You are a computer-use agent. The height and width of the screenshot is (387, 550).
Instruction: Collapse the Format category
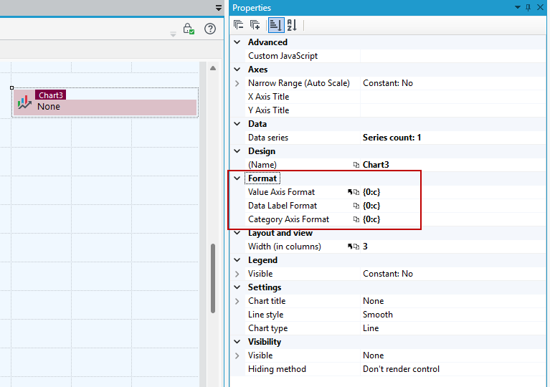[237, 178]
